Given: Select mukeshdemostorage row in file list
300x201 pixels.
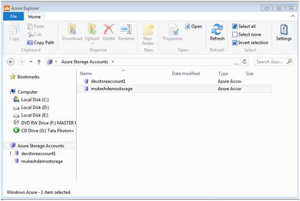Looking at the screenshot, I should (x=174, y=89).
